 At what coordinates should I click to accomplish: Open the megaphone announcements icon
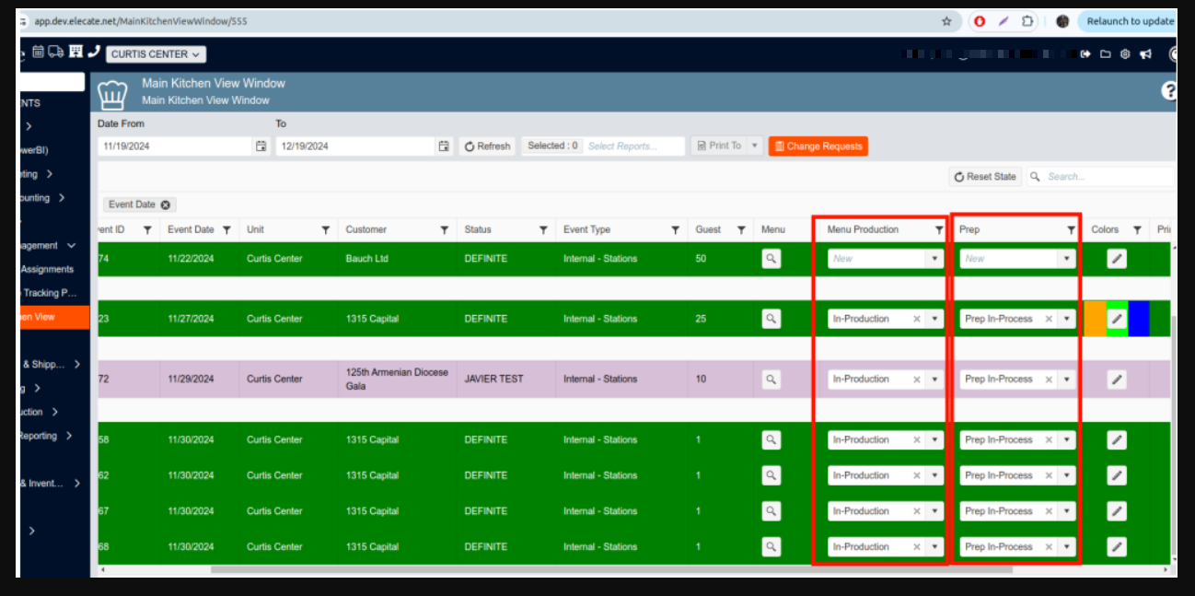[1145, 54]
